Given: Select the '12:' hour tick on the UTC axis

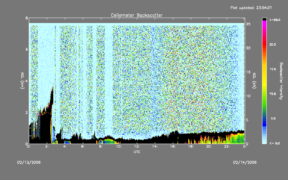Looking at the screenshot, I should point(137,147).
